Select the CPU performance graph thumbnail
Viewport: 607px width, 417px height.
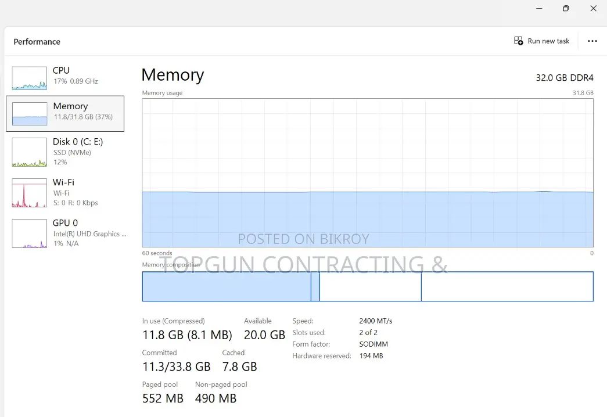[x=30, y=78]
